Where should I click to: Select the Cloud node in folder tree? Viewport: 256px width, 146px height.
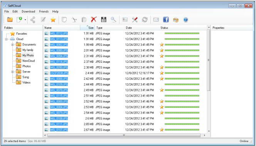20,39
